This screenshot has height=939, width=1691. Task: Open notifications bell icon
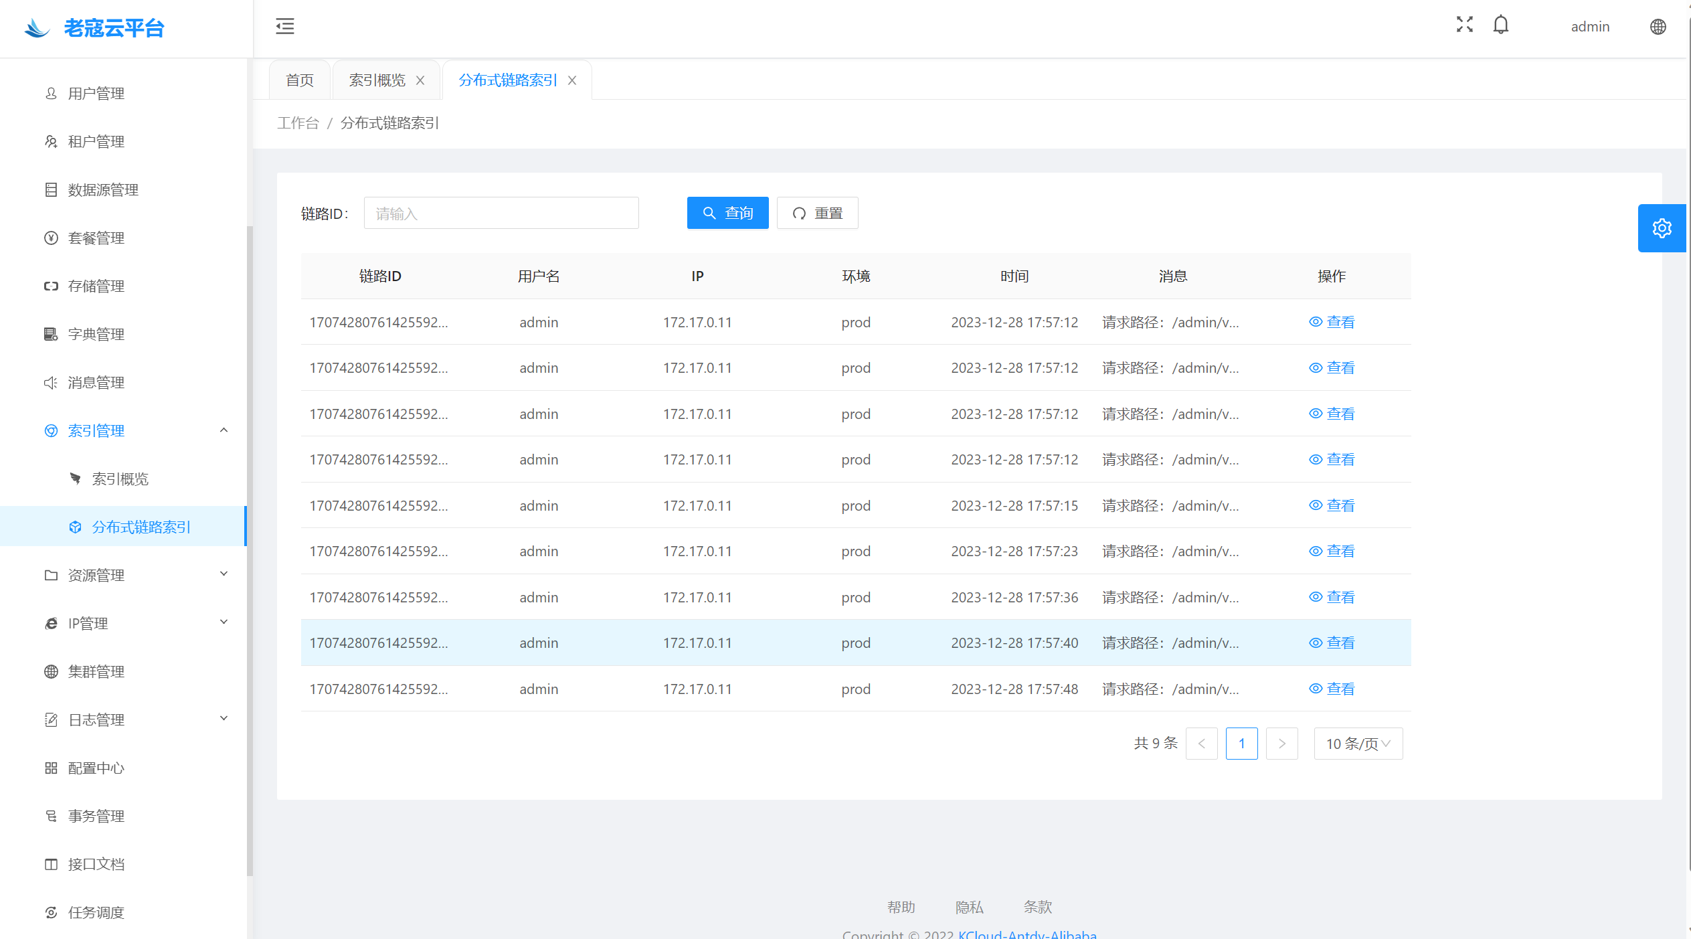[1501, 25]
